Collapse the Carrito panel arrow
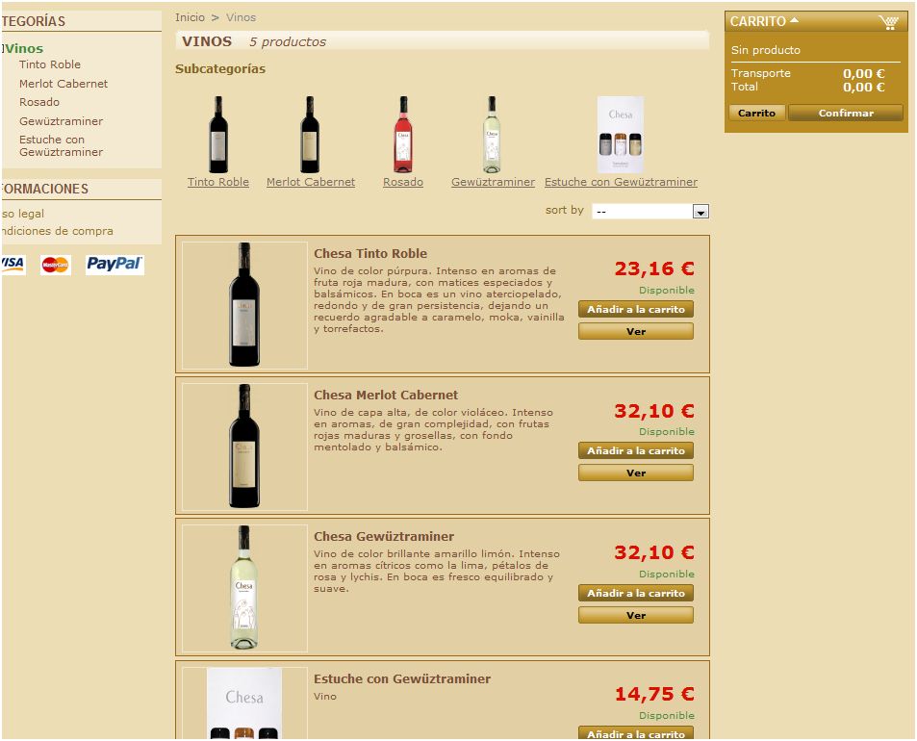The height and width of the screenshot is (741, 917). coord(794,20)
